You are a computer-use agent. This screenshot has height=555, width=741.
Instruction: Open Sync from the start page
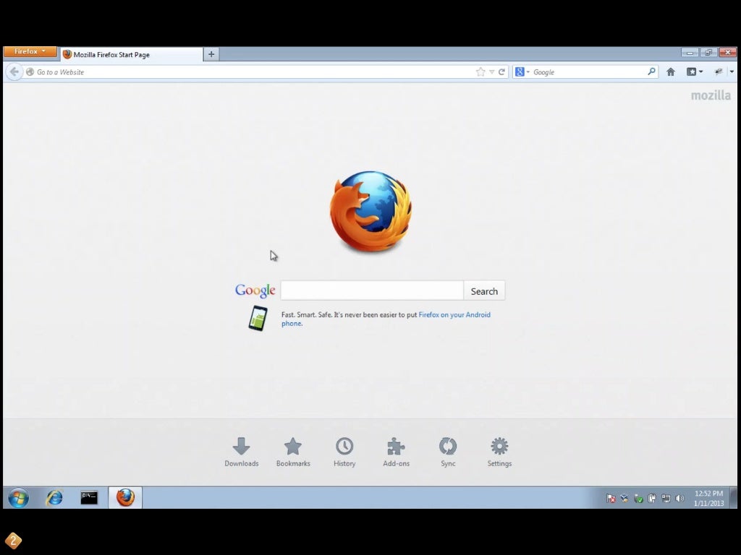(x=448, y=452)
